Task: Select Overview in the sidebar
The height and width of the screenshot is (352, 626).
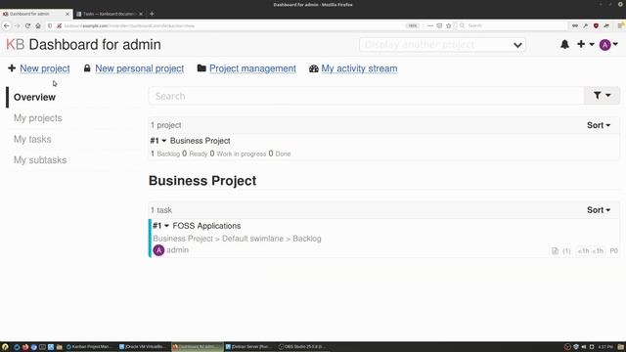Action: [34, 98]
